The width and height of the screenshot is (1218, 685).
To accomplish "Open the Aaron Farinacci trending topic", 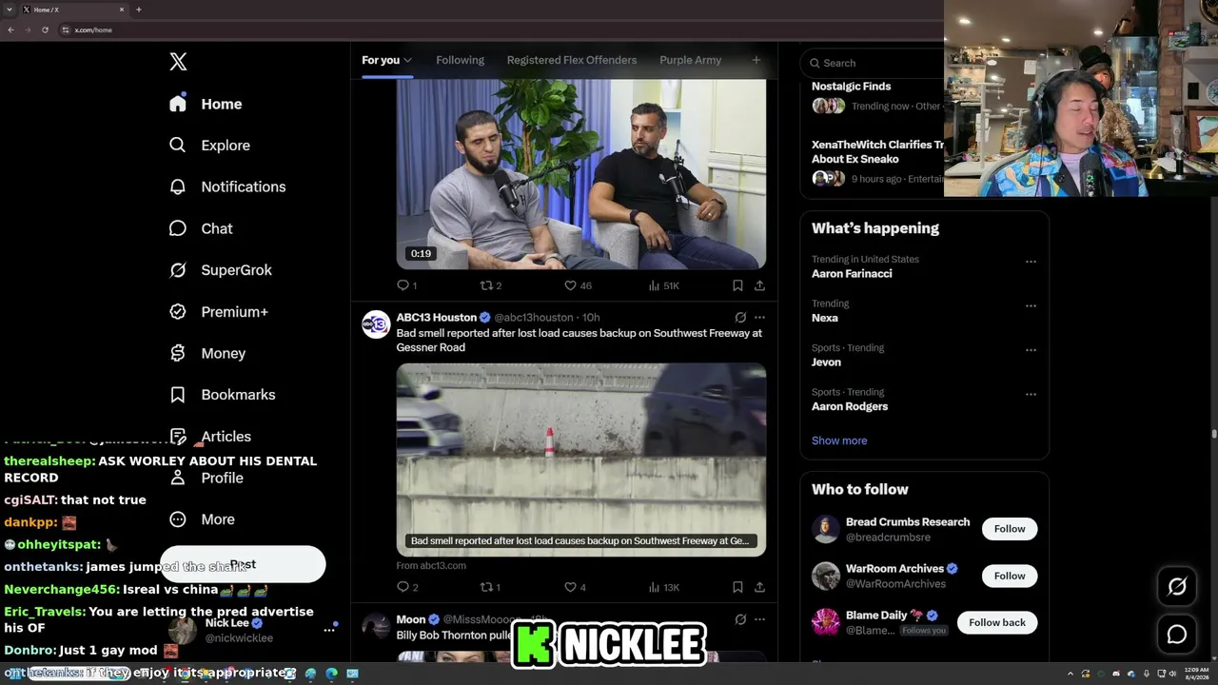I will 852,274.
